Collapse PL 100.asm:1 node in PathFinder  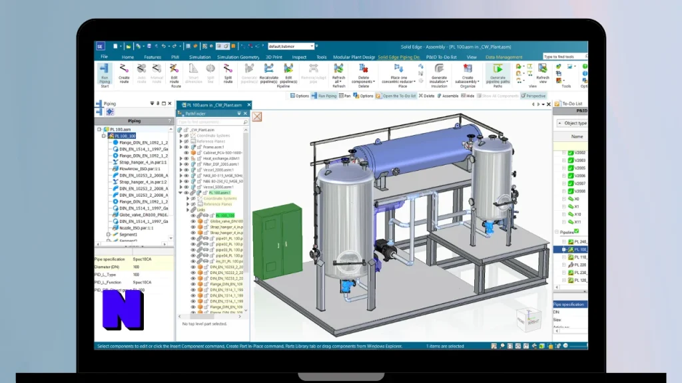point(180,193)
